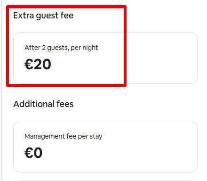Click the euro symbol before 0
207x181 pixels.
tap(29, 153)
